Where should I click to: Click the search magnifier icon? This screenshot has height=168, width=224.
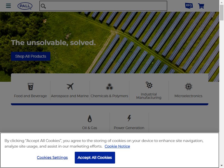coord(43,6)
